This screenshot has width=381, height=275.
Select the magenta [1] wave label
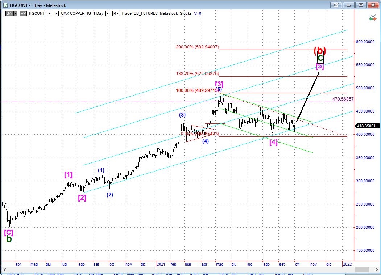pos(68,175)
